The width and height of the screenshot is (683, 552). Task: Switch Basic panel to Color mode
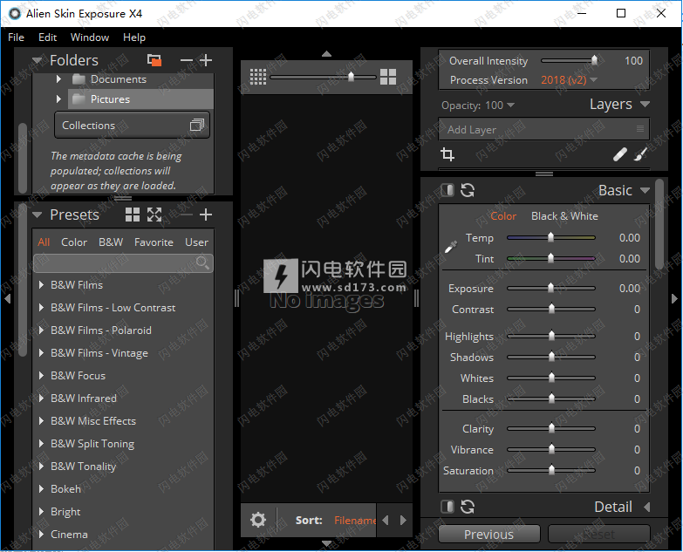pyautogui.click(x=503, y=216)
